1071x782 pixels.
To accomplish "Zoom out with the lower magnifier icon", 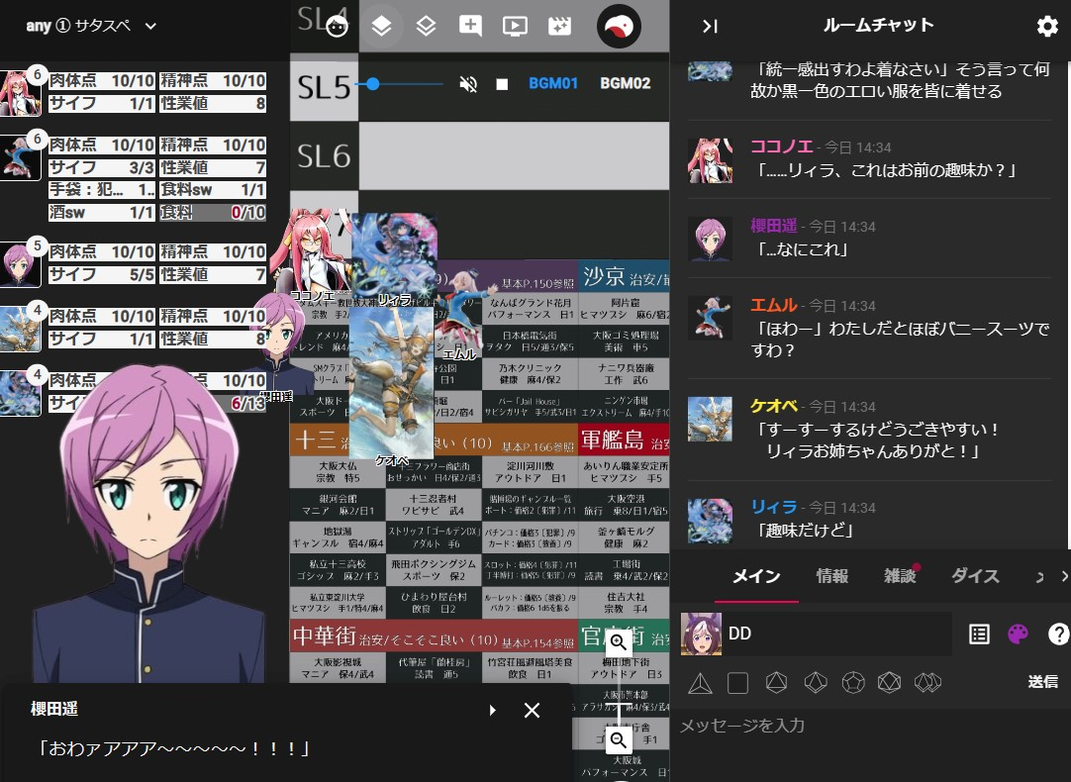I will (618, 739).
